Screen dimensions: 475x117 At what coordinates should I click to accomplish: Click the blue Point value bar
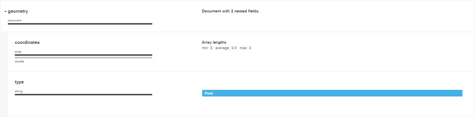click(332, 93)
